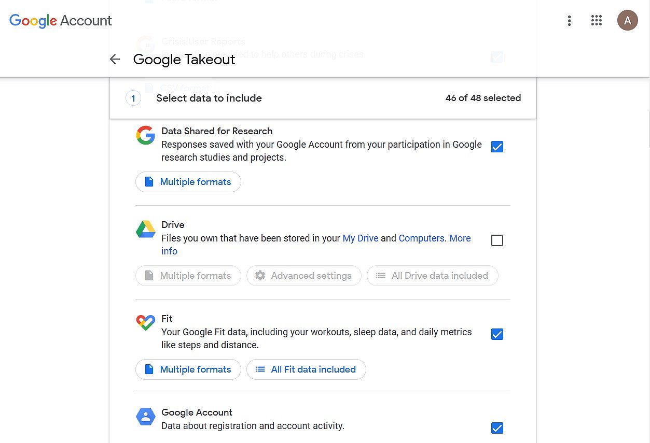The height and width of the screenshot is (443, 650).
Task: Click the Google Account person icon
Action: click(x=146, y=417)
